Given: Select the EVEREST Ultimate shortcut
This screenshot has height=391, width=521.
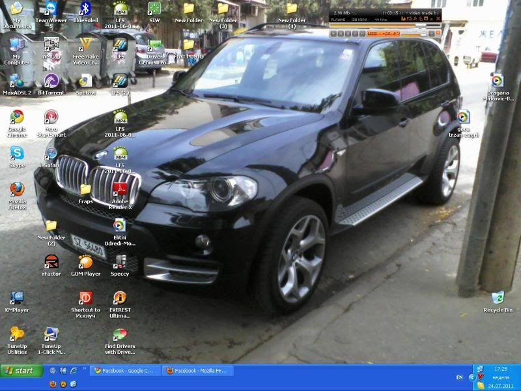Looking at the screenshot, I should pyautogui.click(x=120, y=304).
